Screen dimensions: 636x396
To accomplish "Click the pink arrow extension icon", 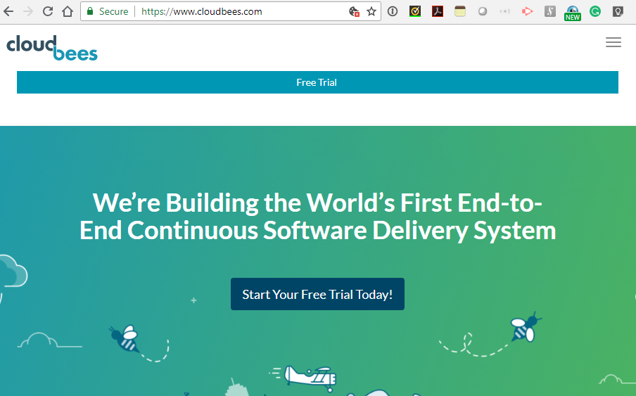I will point(527,11).
